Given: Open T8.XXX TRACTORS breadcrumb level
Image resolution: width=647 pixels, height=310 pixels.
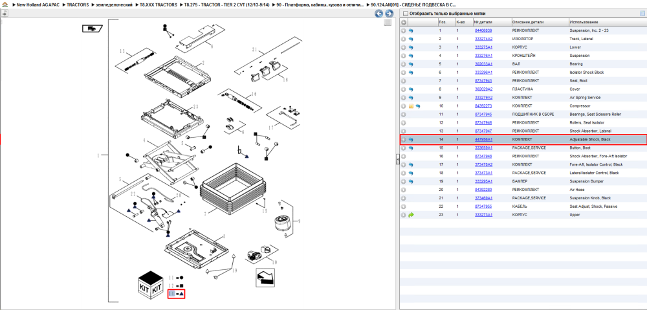Looking at the screenshot, I should tap(159, 5).
